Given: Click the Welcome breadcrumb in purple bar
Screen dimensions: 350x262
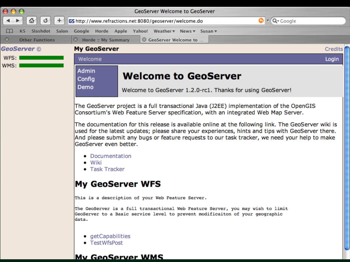Looking at the screenshot, I should tap(90, 59).
